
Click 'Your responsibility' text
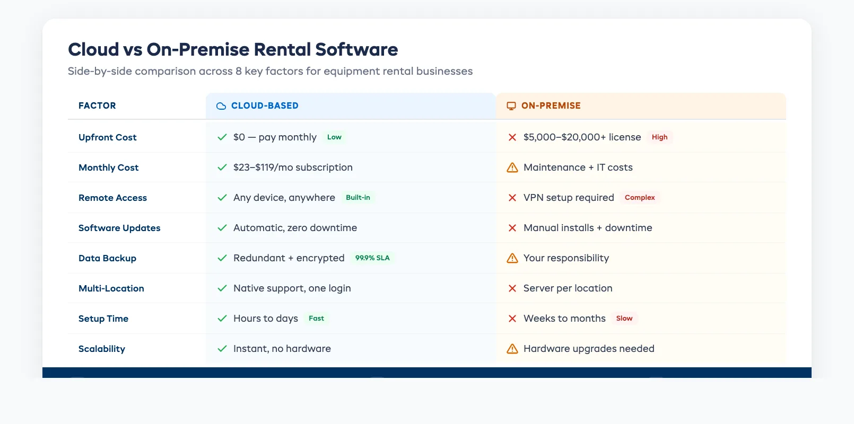coord(567,258)
